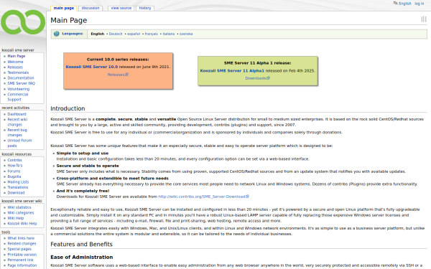Open Wiki Help sidebar link
This screenshot has height=269, width=431.
click(16, 218)
